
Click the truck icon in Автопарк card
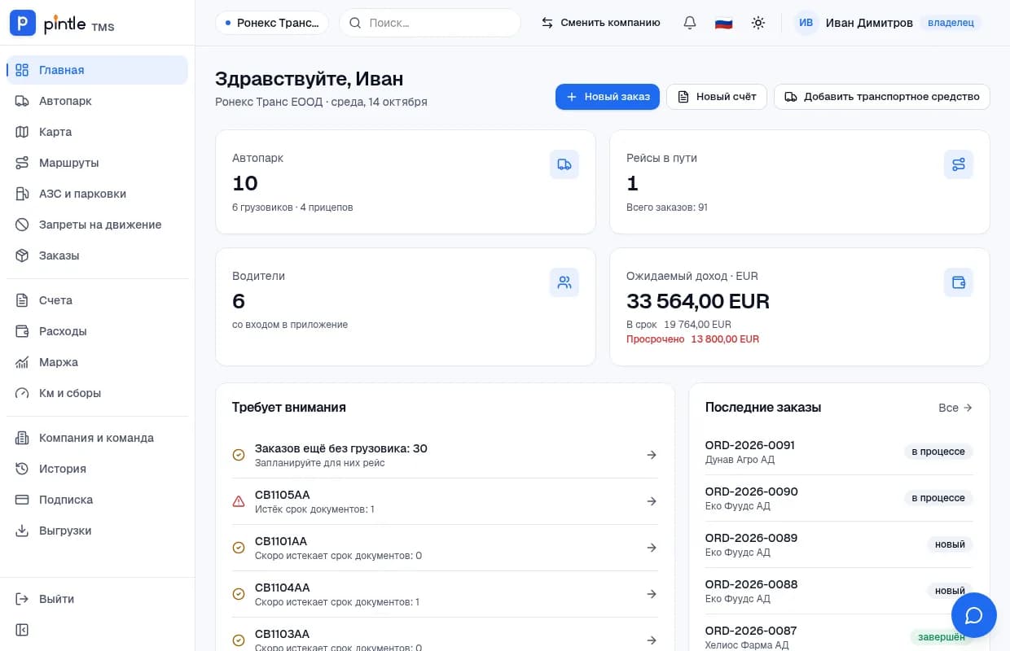click(x=564, y=164)
